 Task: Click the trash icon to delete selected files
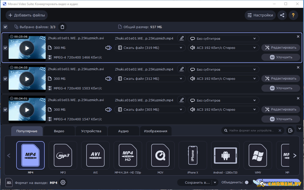tap(62, 27)
